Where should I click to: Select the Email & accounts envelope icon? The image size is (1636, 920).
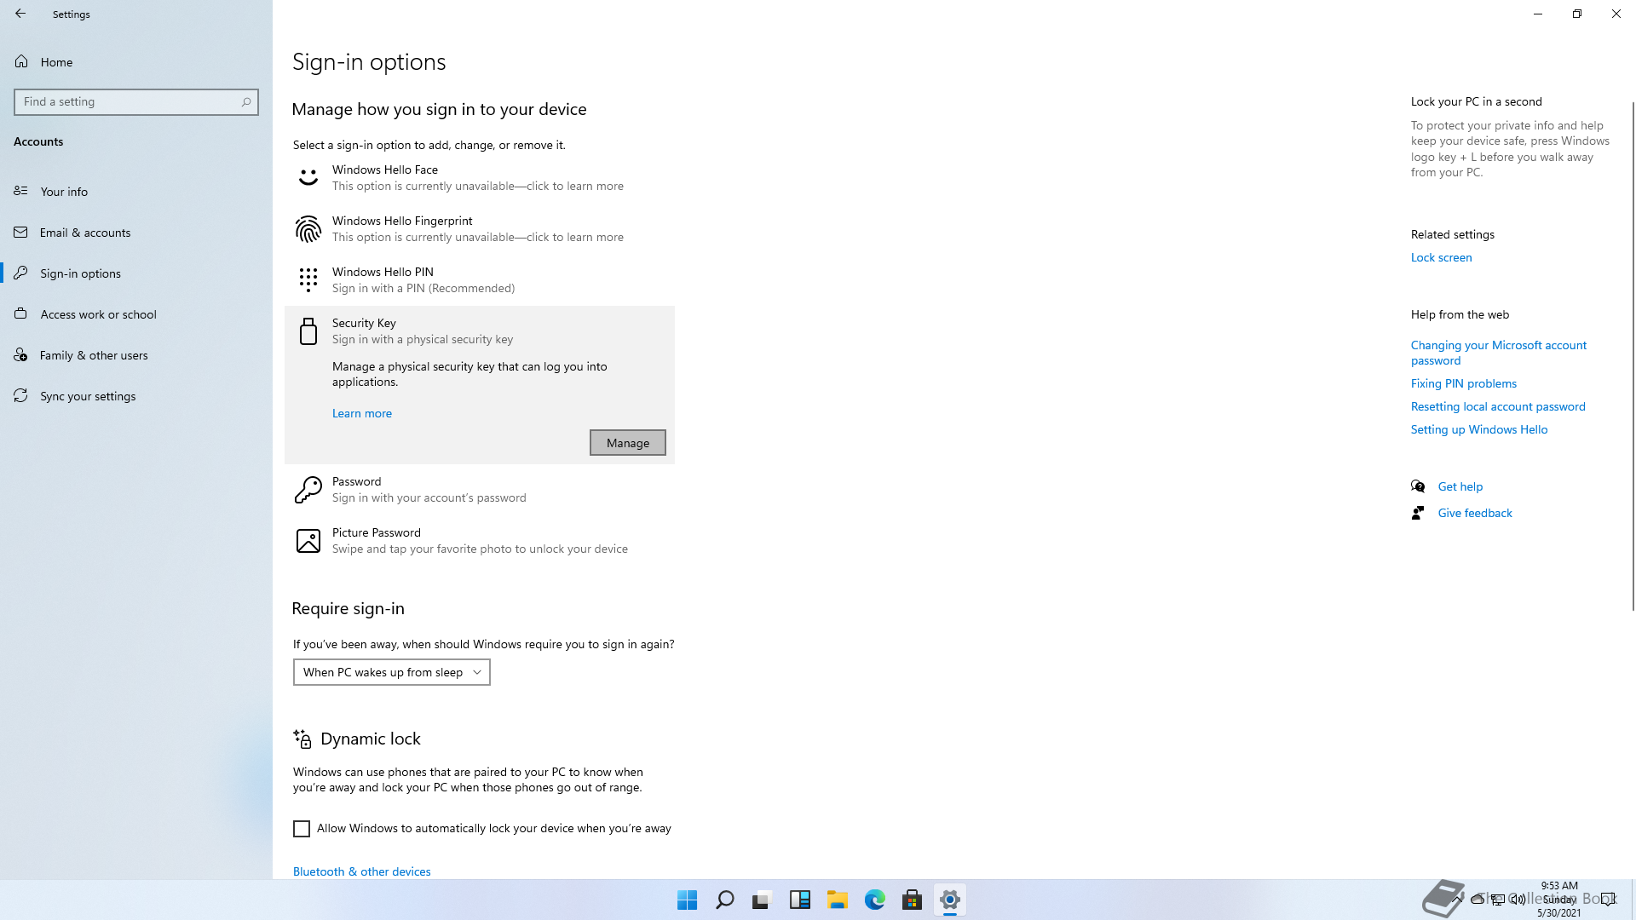(x=20, y=232)
